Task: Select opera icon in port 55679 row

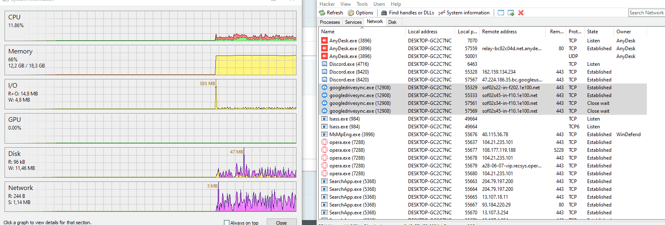Action: pyautogui.click(x=324, y=166)
